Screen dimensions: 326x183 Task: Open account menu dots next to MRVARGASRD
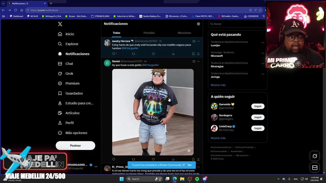(96, 167)
